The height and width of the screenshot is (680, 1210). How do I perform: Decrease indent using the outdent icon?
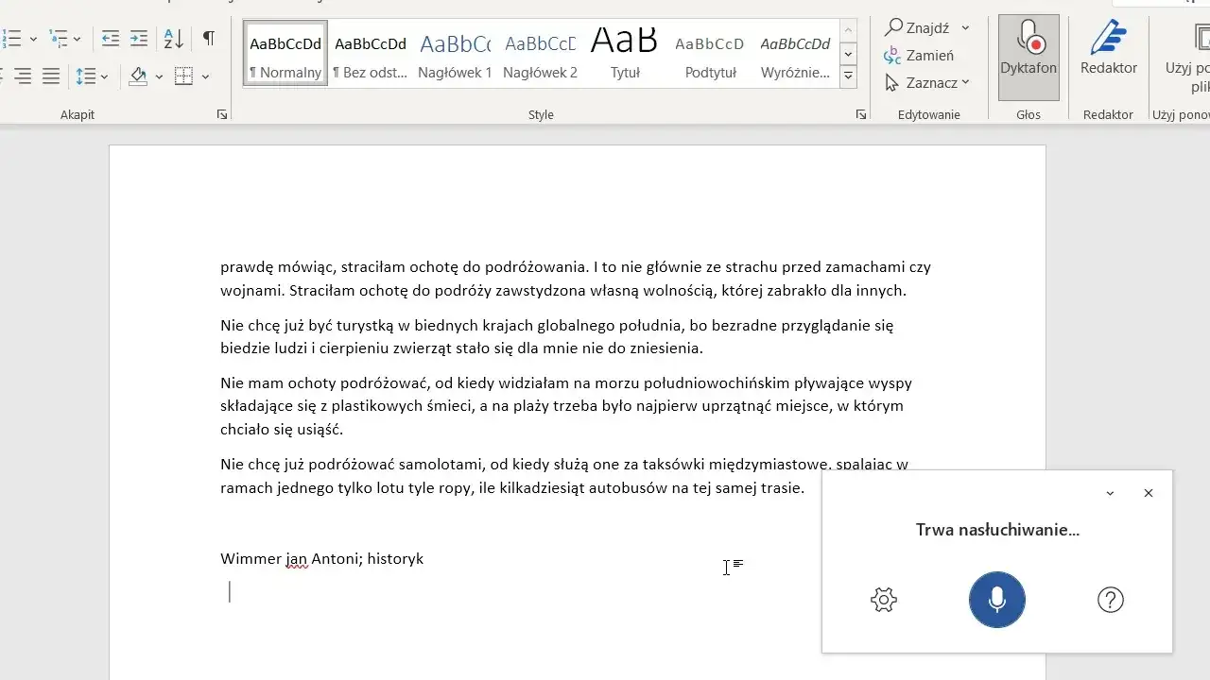[110, 38]
